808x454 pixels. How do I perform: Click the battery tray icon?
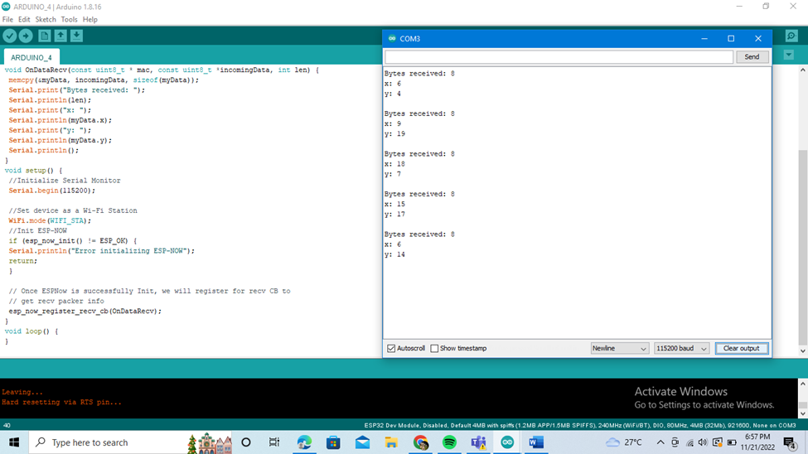pos(732,442)
